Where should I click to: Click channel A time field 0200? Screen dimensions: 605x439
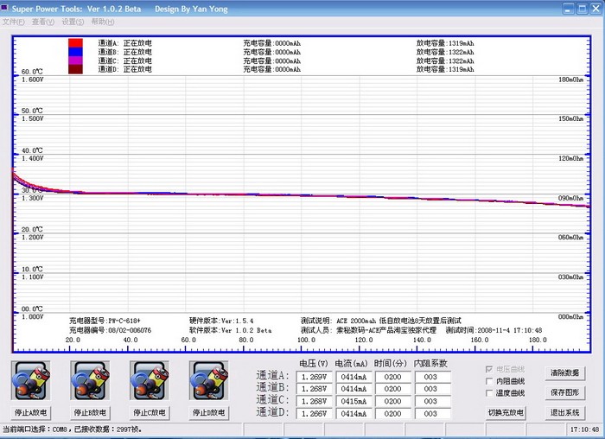point(392,377)
